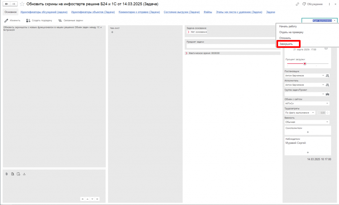
Task: Click the document search icon
Action: (x=13, y=174)
